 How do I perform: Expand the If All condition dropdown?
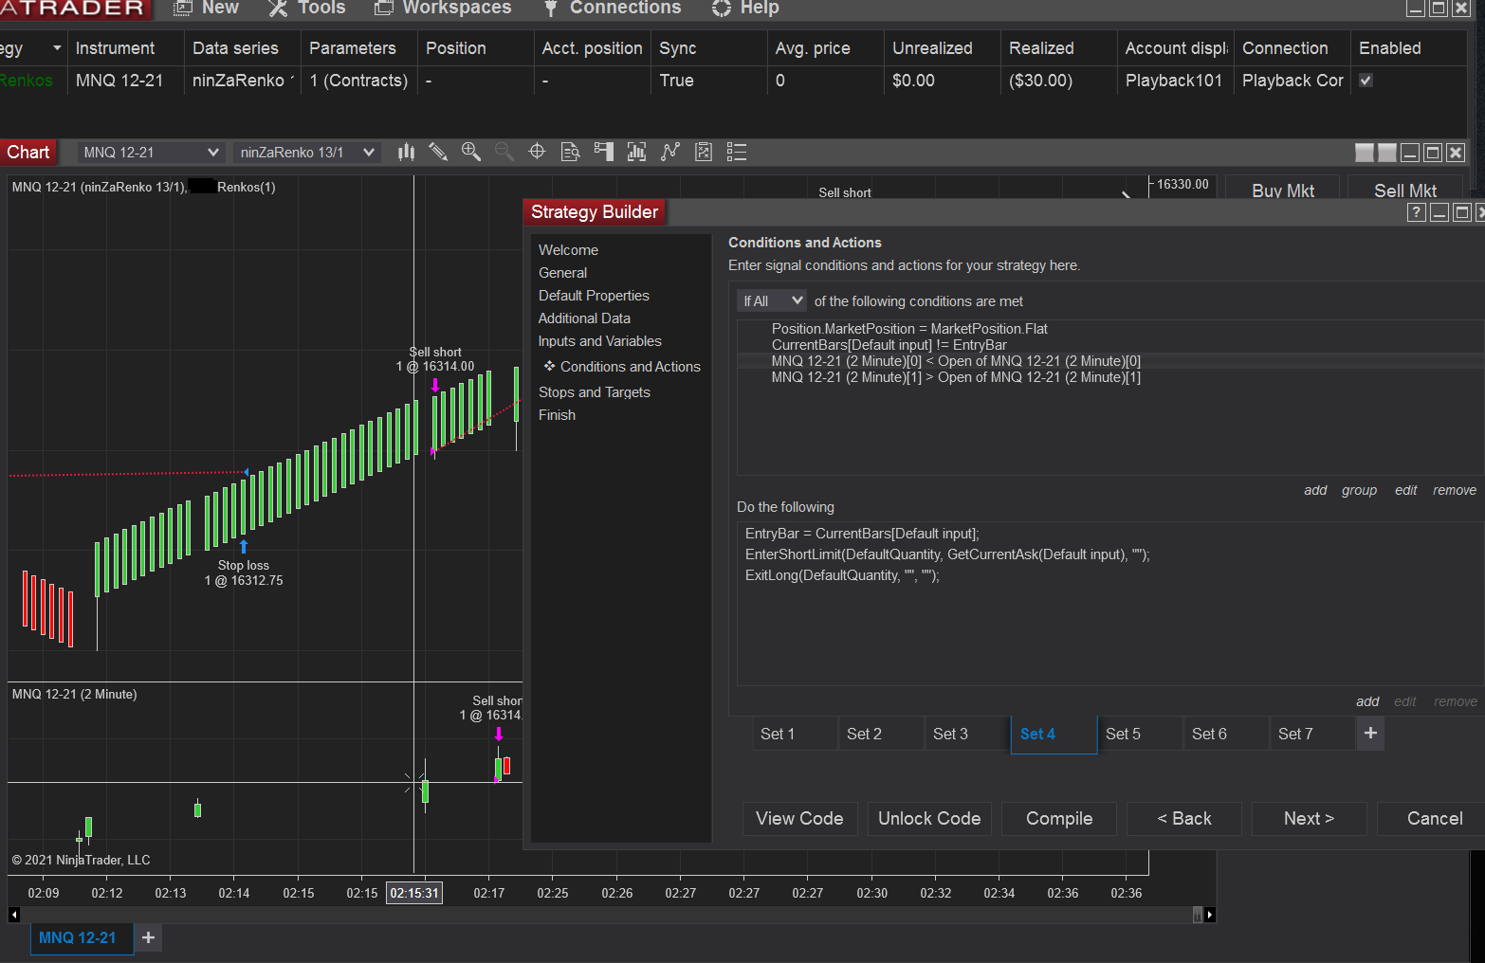point(772,301)
